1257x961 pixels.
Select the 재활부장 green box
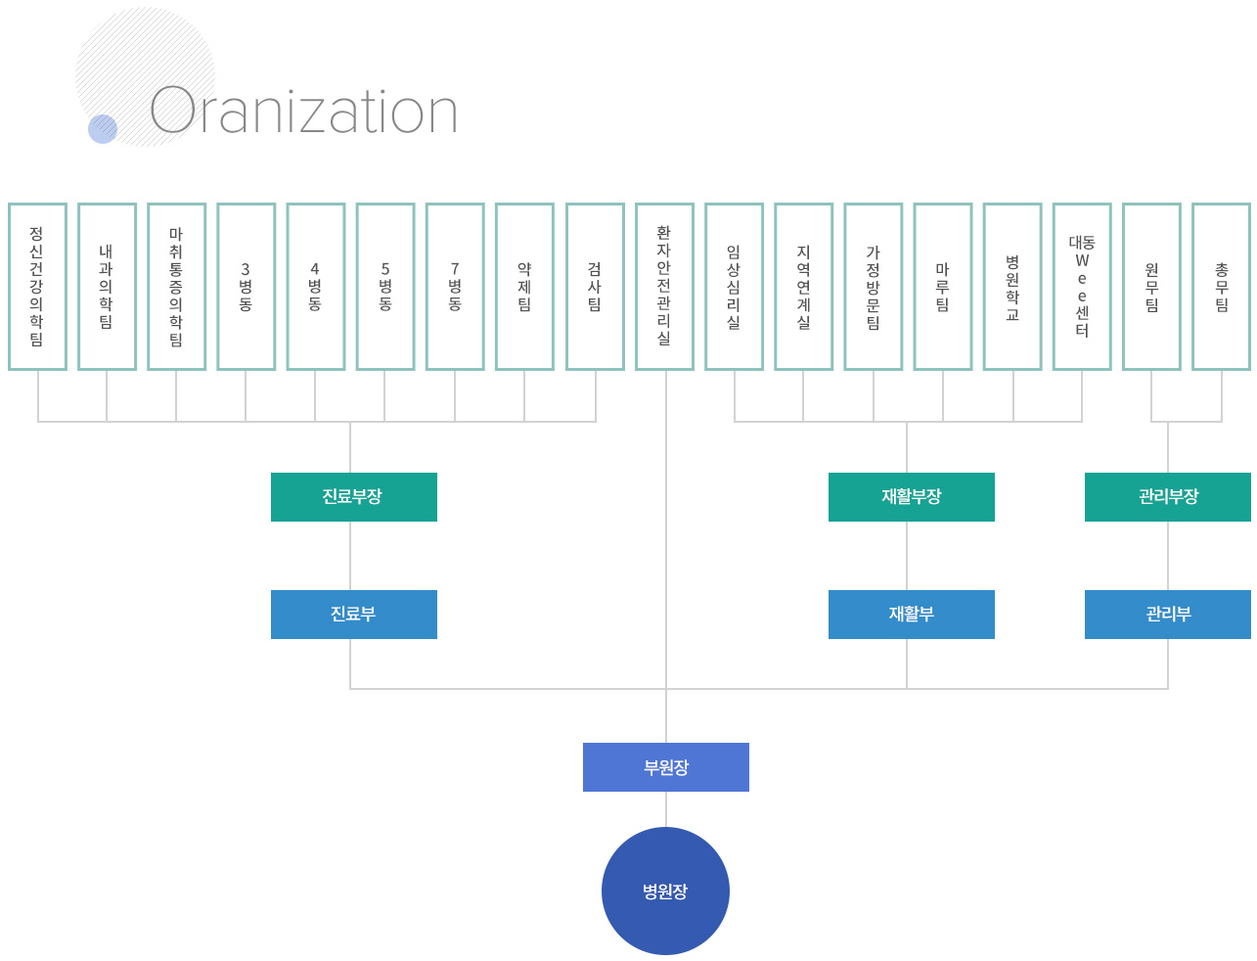[x=911, y=497]
